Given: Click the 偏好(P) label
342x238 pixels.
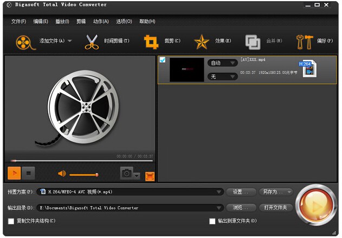Looking at the screenshot, I should (x=325, y=41).
